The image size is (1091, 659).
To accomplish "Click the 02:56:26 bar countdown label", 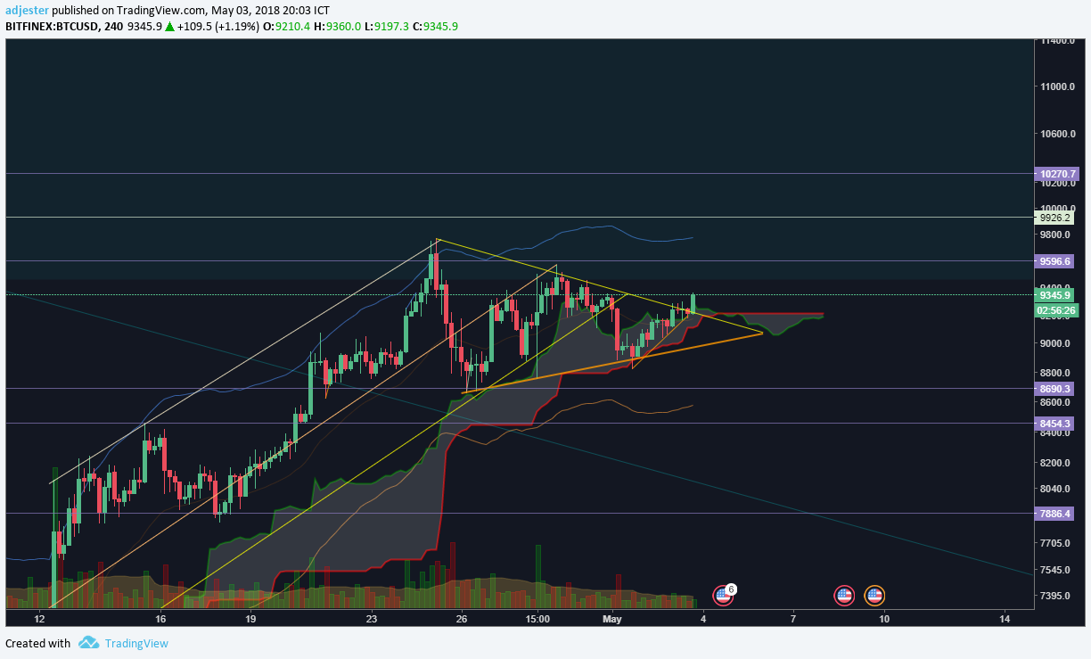I will click(1057, 310).
